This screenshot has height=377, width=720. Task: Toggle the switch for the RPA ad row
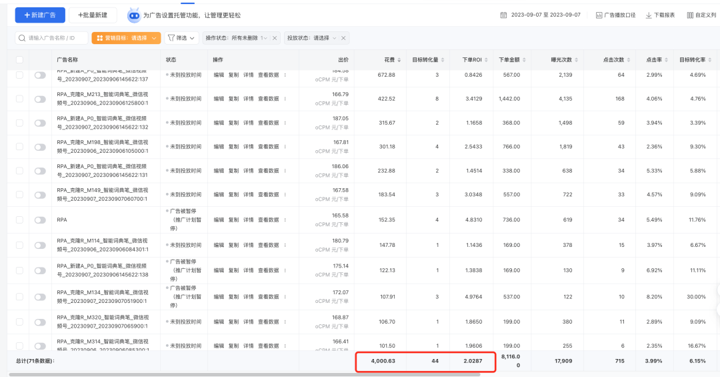coord(40,220)
